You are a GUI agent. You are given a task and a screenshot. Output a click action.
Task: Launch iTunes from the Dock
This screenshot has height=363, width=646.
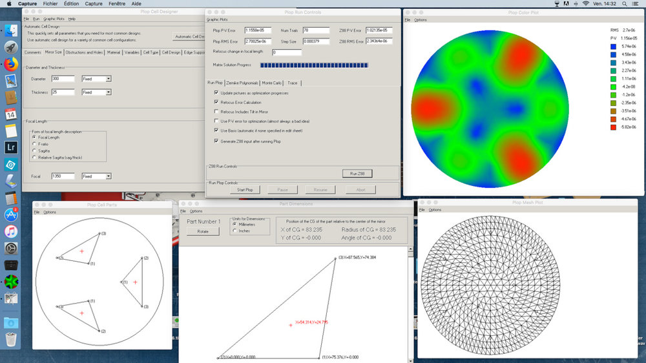pos(11,232)
